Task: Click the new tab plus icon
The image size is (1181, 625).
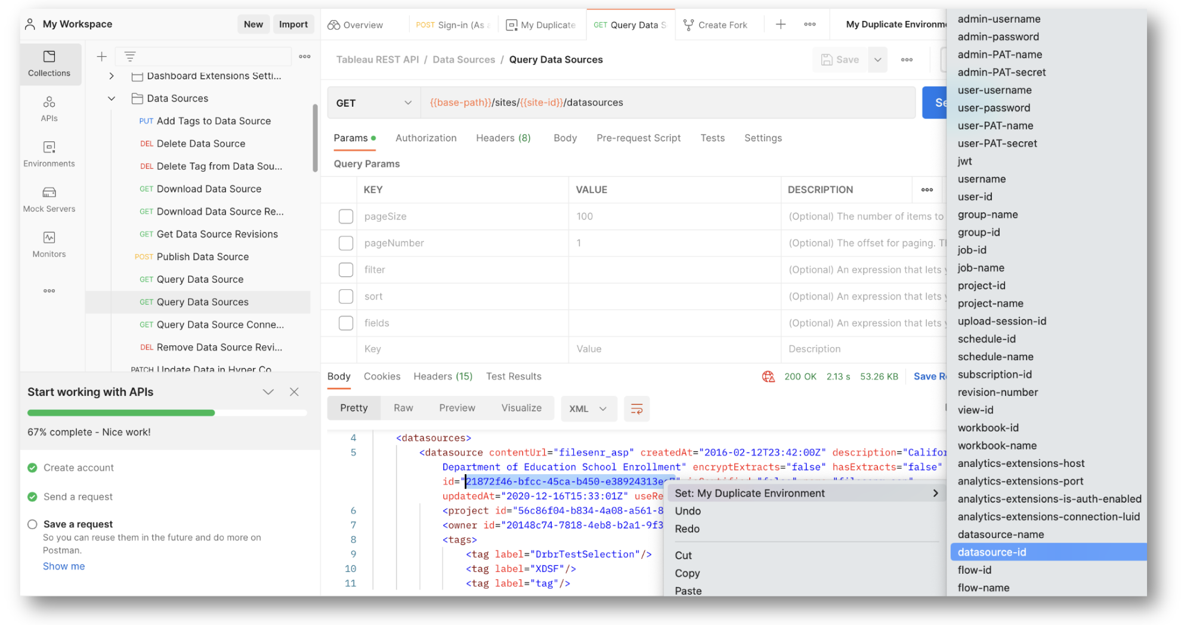Action: coord(781,24)
